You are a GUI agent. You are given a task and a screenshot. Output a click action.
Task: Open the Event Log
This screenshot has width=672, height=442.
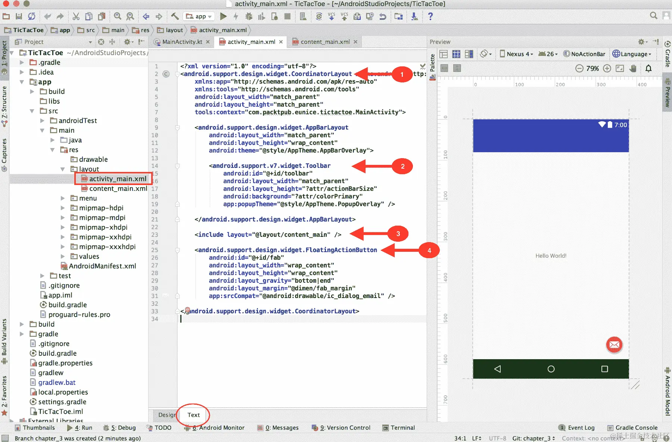576,428
